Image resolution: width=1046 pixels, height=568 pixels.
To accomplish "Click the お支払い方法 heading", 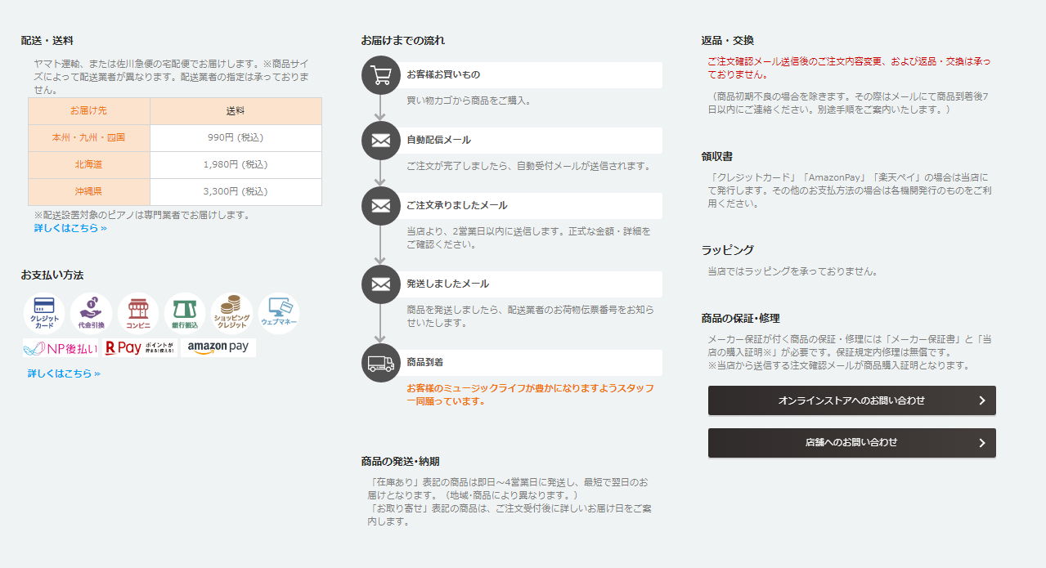I will click(x=52, y=275).
